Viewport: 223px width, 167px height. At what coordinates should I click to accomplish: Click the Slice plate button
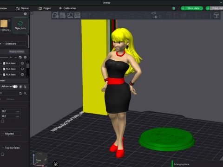[193, 8]
